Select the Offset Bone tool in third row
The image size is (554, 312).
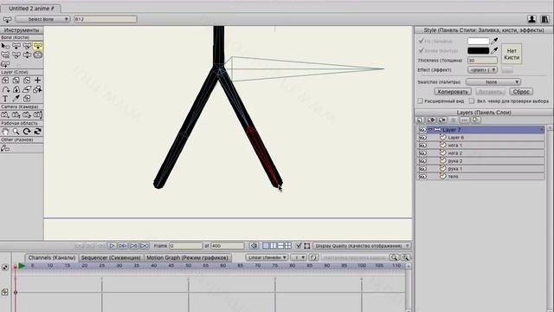point(5,64)
